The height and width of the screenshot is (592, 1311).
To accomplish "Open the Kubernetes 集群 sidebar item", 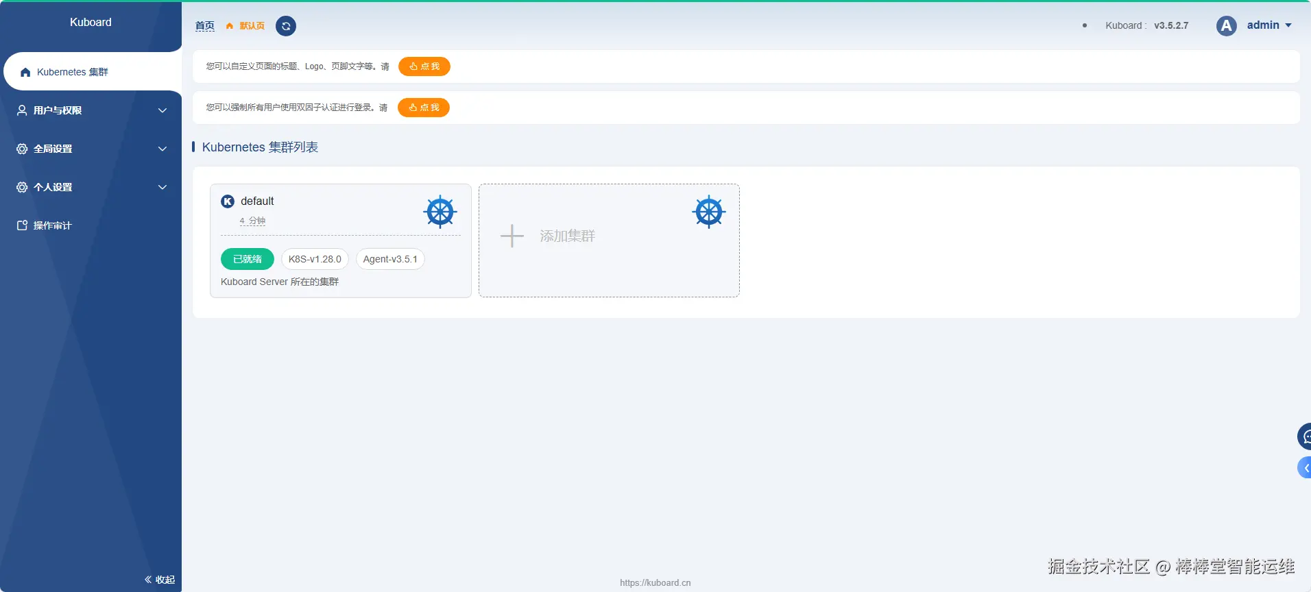I will (x=93, y=72).
